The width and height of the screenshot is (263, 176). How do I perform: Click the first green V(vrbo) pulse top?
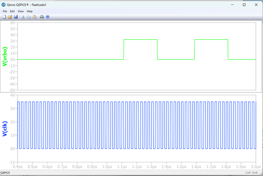(141, 40)
